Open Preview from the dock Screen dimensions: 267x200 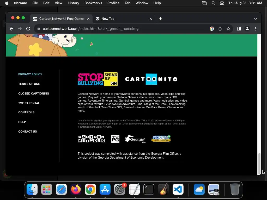coord(214,189)
